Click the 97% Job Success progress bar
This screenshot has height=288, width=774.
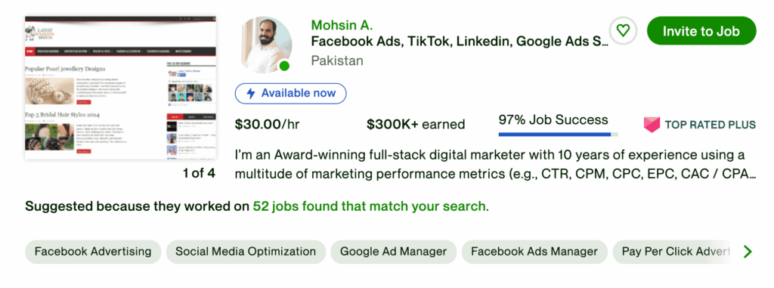(559, 134)
